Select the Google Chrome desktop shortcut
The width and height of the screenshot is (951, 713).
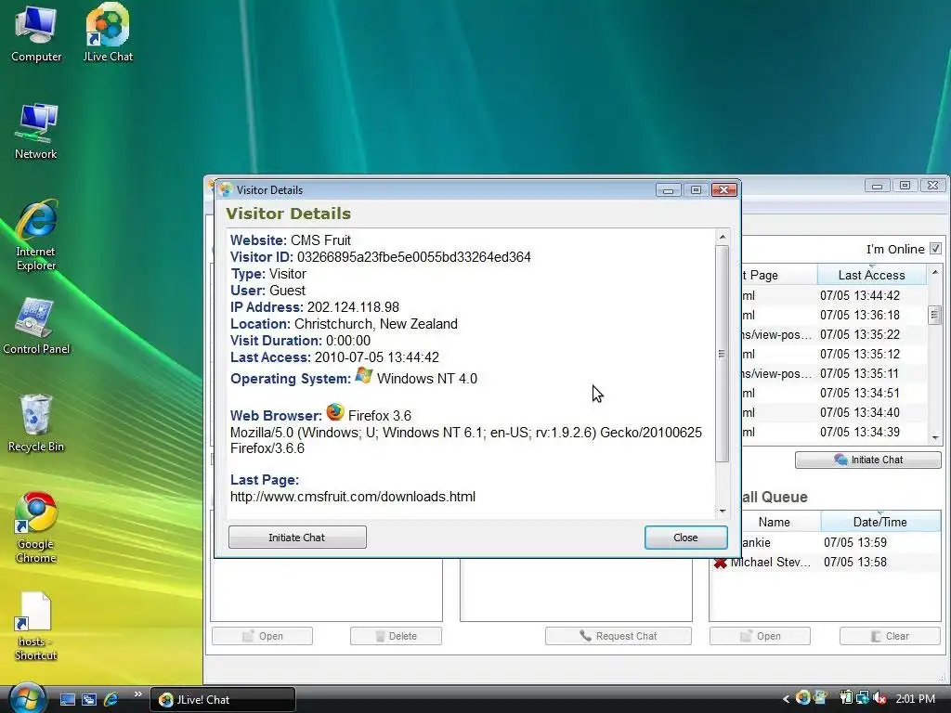[x=36, y=528]
